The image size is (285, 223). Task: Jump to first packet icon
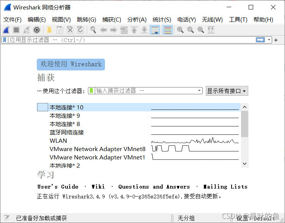(x=134, y=30)
